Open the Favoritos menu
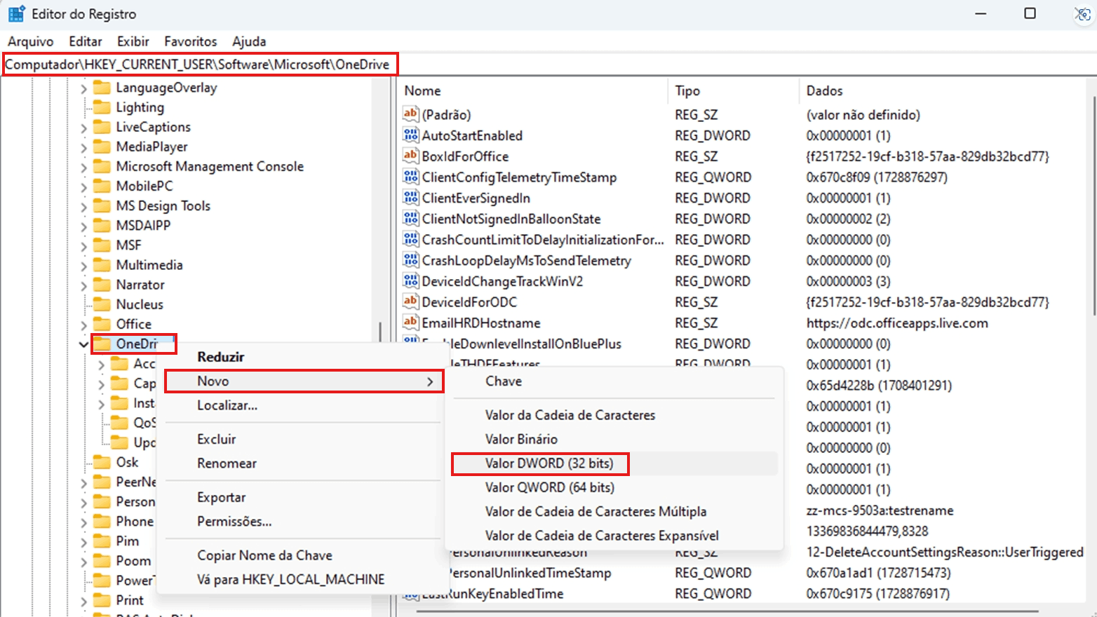 tap(191, 41)
